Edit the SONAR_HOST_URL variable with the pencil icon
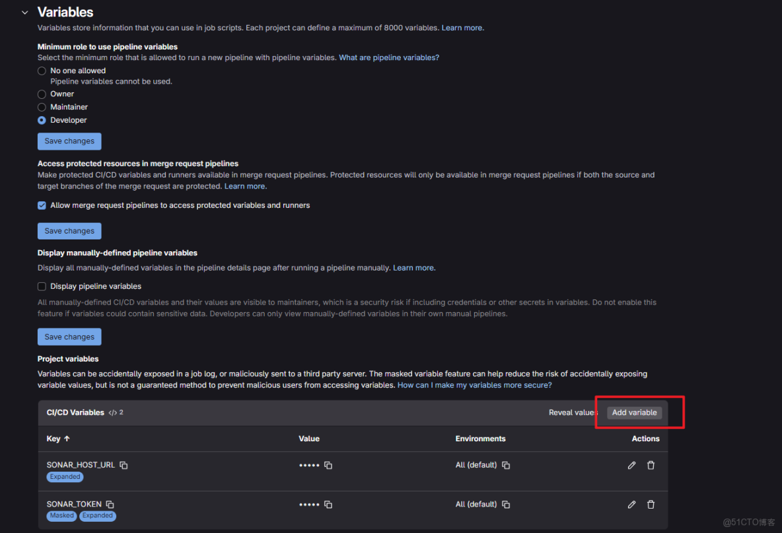Viewport: 782px width, 533px height. click(631, 465)
